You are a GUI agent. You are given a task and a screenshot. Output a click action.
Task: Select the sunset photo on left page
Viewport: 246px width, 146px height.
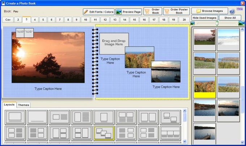tap(48, 58)
